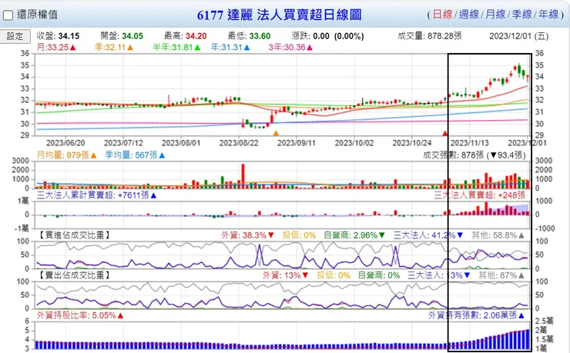Click the 外資持股比率: 5.05% label

click(80, 315)
